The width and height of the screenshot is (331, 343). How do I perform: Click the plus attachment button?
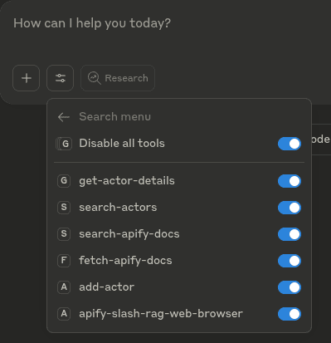pos(27,78)
